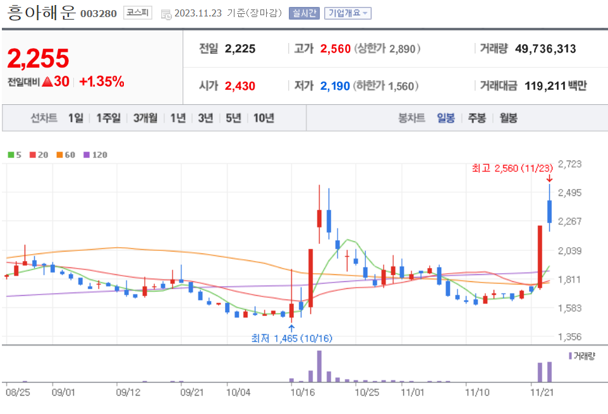Screen dimensions: 608x414
Task: Select the 3년 line chart tab
Action: click(205, 118)
